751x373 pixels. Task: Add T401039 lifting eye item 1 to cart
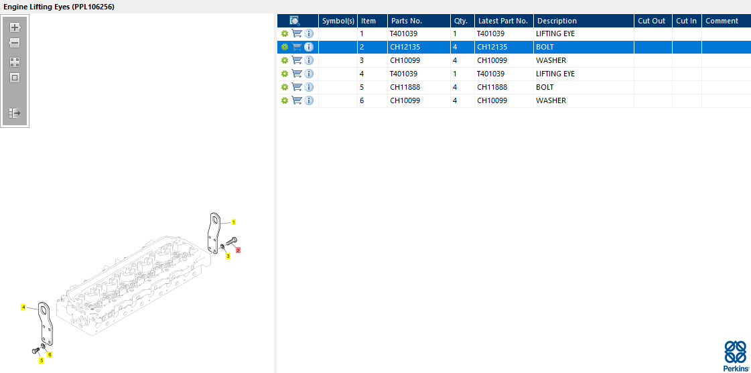coord(297,33)
